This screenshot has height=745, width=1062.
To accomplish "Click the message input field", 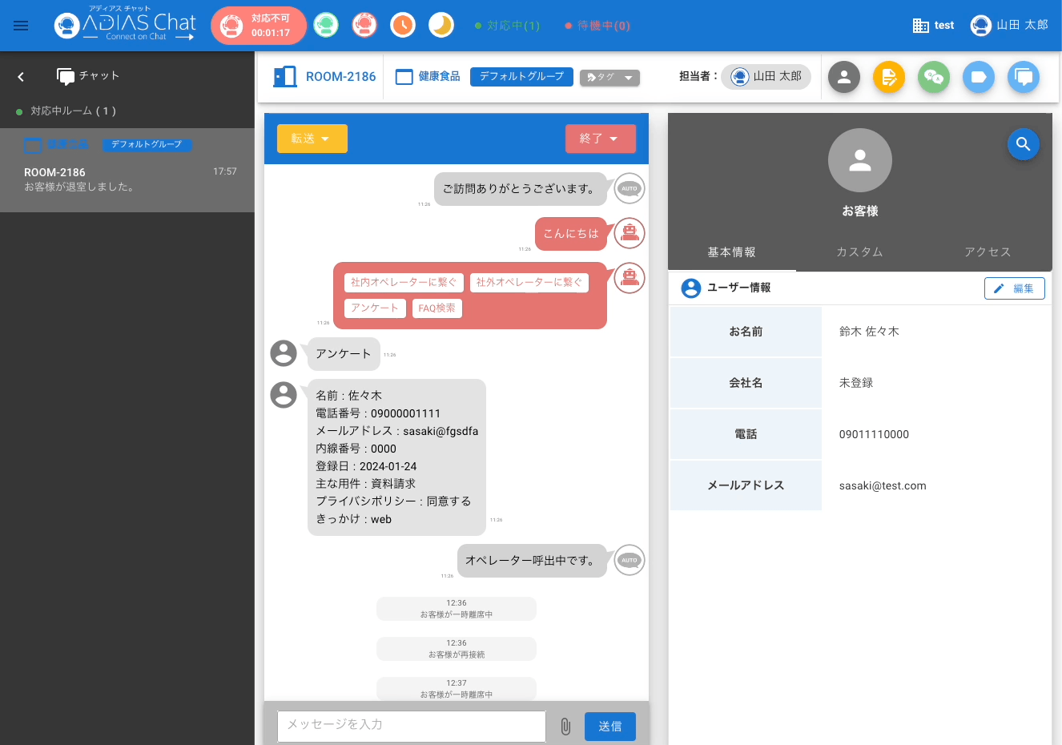I will coord(411,725).
